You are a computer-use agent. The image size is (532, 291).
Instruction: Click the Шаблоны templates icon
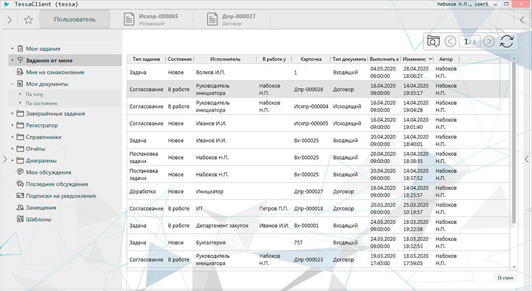21,219
